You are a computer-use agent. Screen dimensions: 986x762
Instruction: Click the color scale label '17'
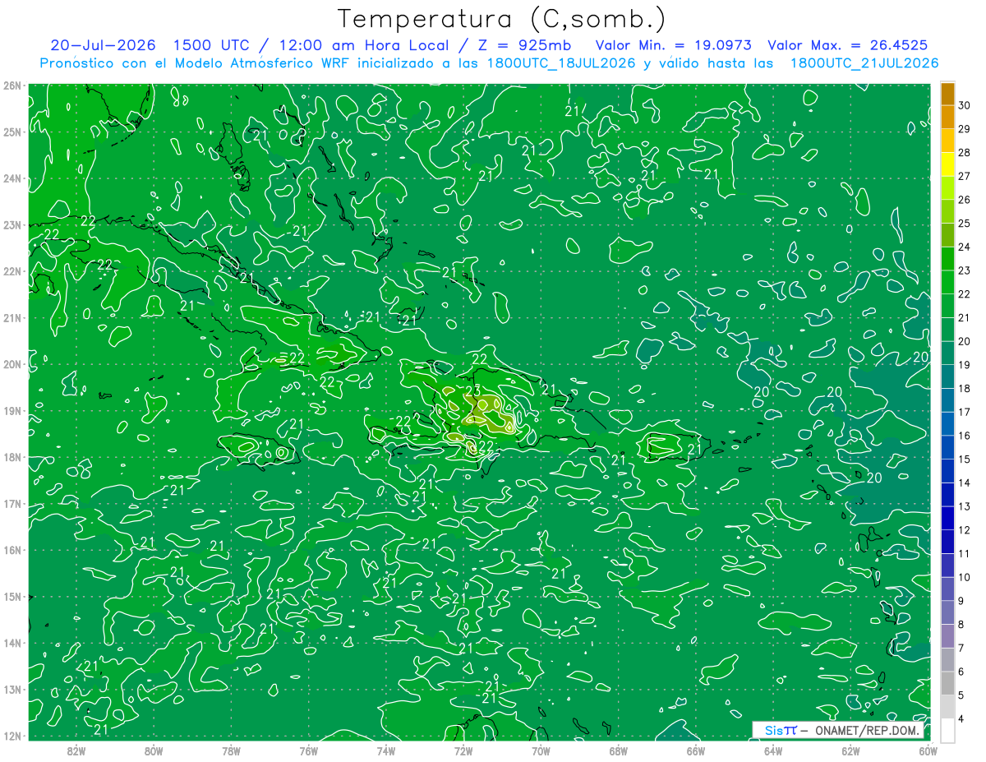click(965, 413)
